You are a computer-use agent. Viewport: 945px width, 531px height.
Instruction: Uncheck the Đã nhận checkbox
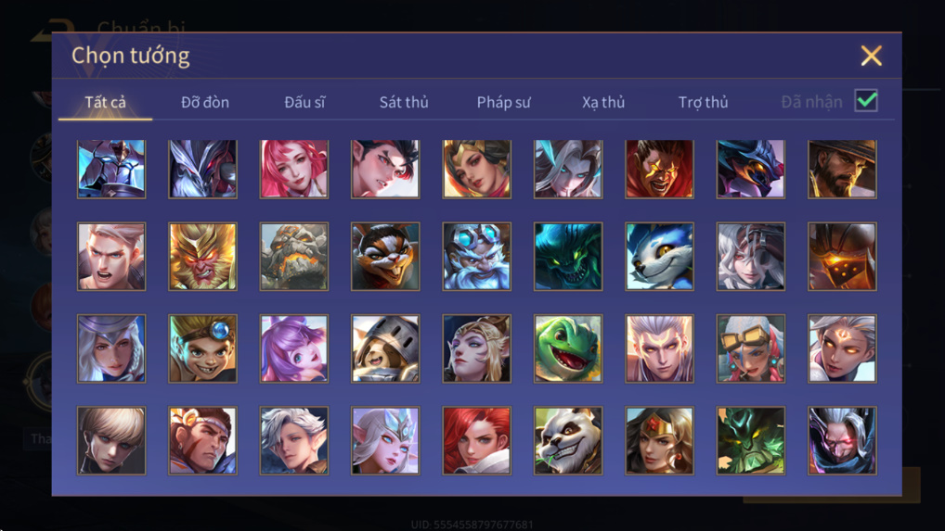coord(866,100)
